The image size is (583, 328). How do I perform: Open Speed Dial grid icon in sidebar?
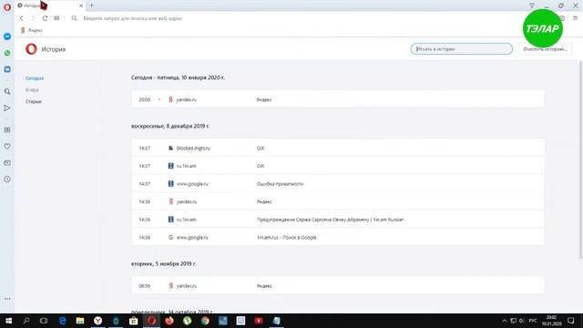tap(7, 129)
